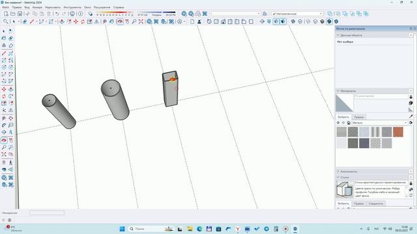Open the styles Правка tab
The height and width of the screenshot is (234, 417).
point(359,203)
